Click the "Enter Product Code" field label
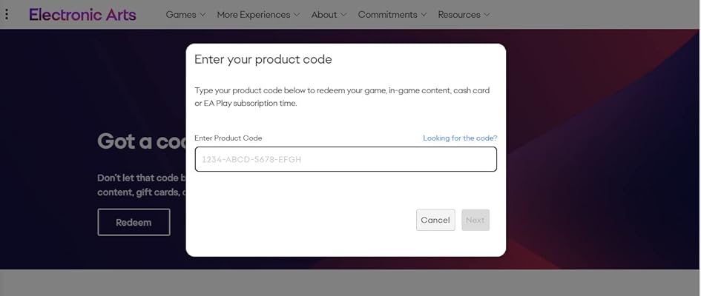This screenshot has height=296, width=701. 228,138
